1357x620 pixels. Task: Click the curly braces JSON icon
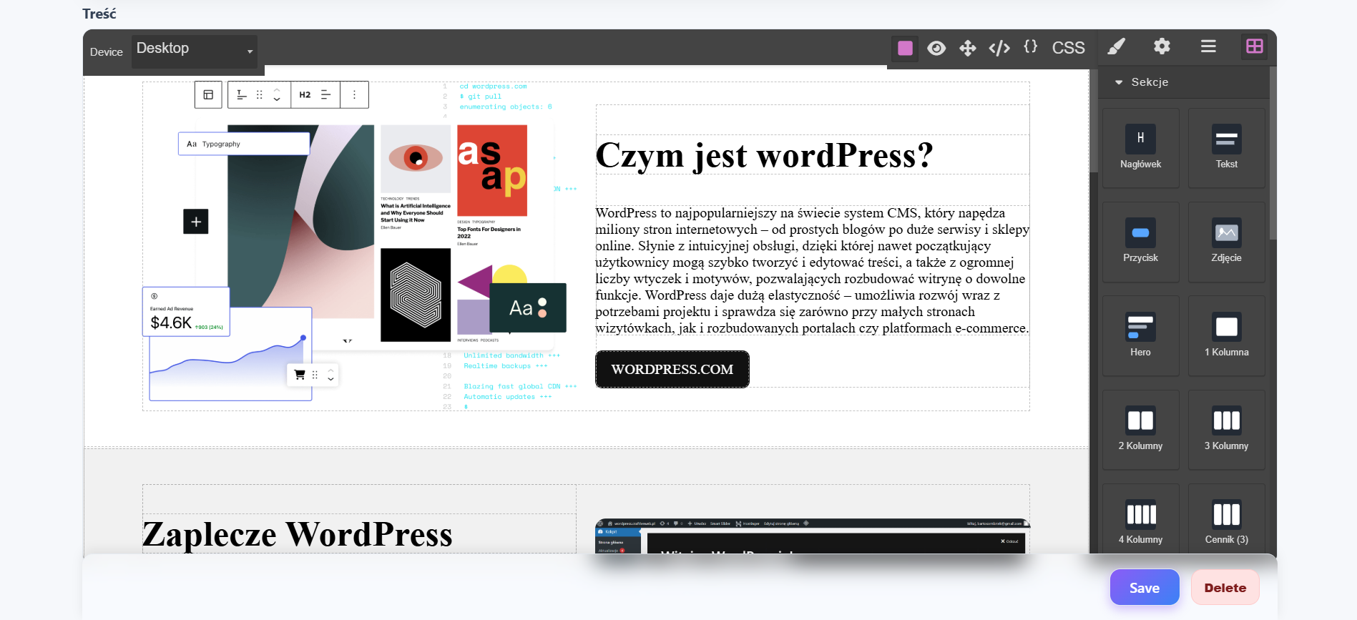[1030, 47]
